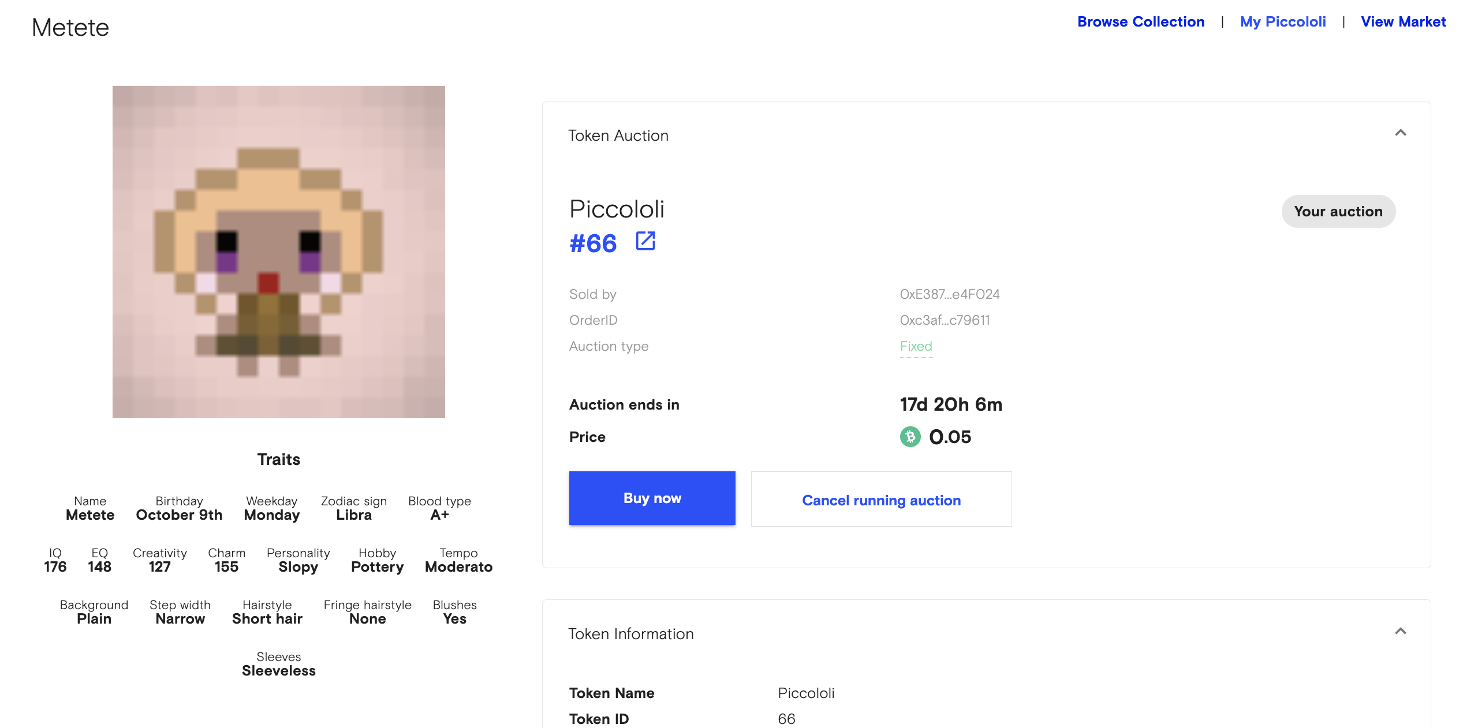Click the Fixed auction type label

click(916, 346)
